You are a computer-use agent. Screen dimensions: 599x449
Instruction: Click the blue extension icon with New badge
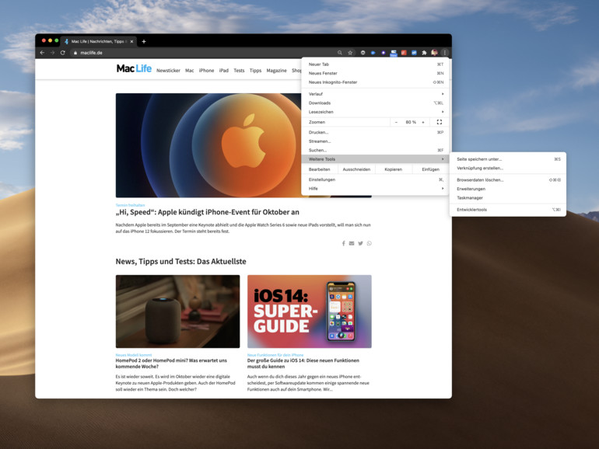pos(394,53)
